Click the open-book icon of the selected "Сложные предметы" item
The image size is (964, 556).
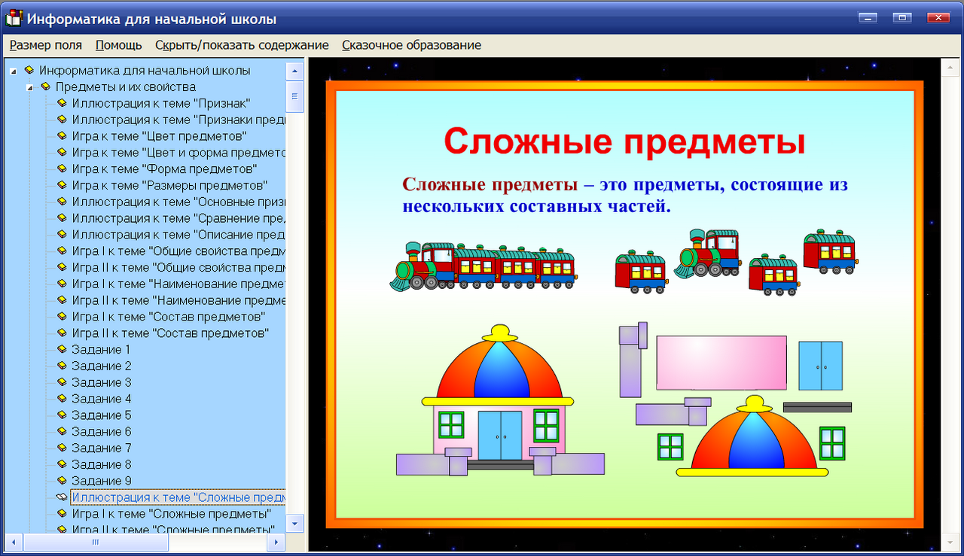[x=62, y=497]
